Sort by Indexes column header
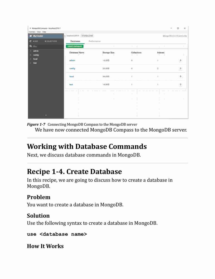Viewport: 215px width, 279px height. tap(161, 53)
